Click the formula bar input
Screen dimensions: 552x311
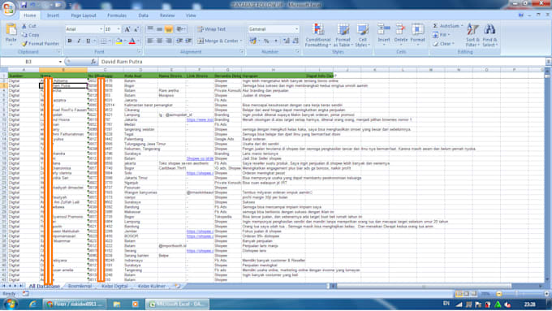click(321, 62)
